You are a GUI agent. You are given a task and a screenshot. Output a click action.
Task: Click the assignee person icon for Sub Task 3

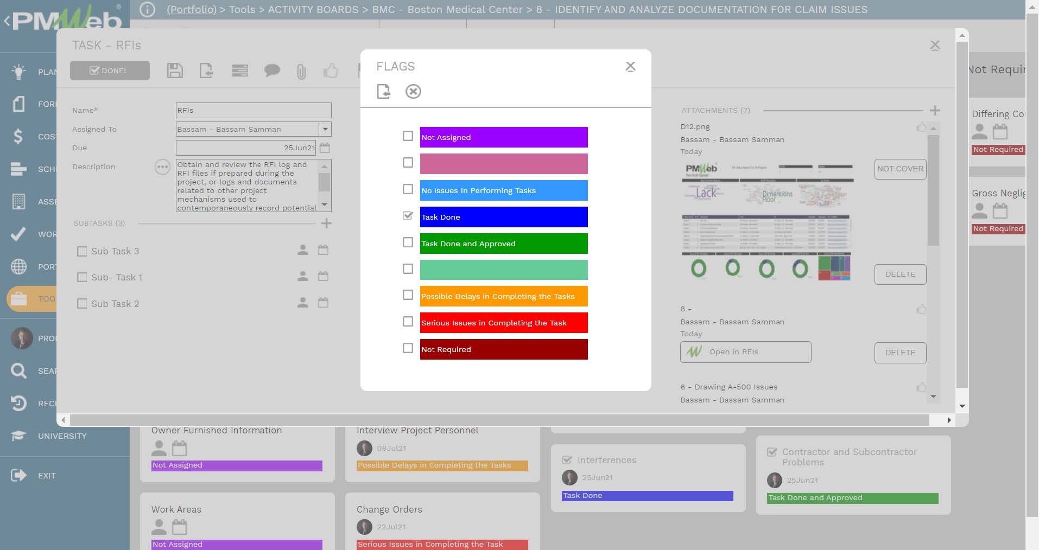[303, 250]
